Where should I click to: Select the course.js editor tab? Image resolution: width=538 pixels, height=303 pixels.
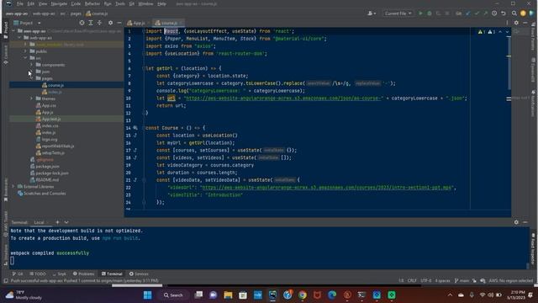pos(168,23)
